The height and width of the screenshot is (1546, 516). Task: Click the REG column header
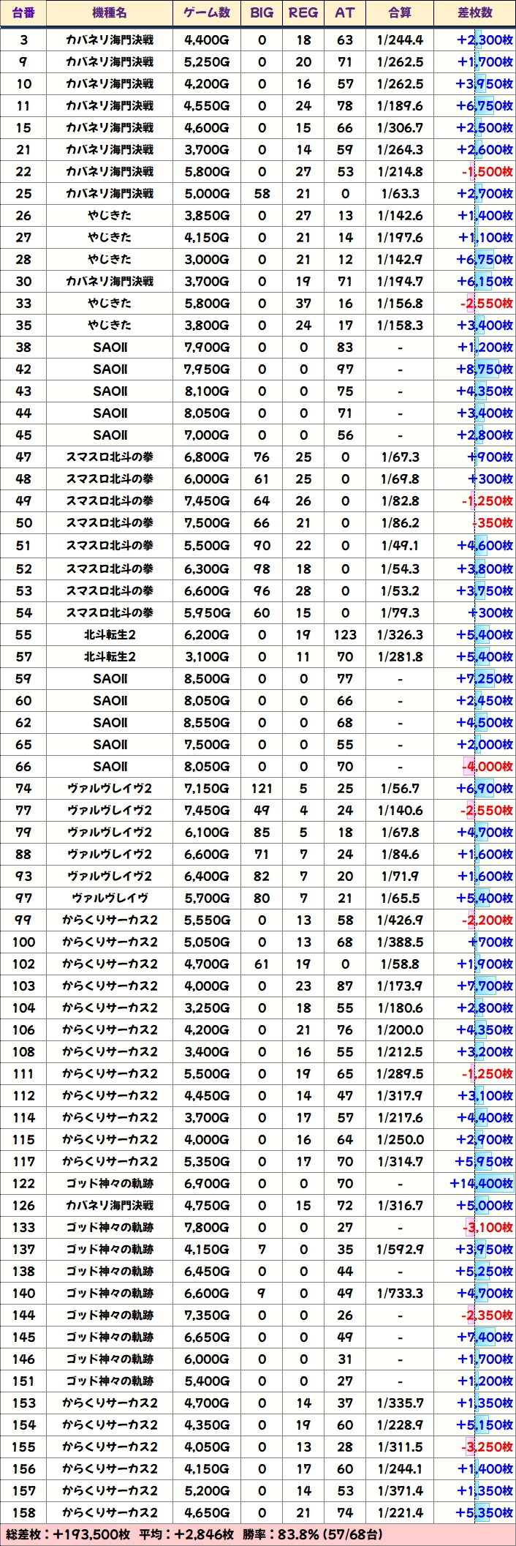303,13
